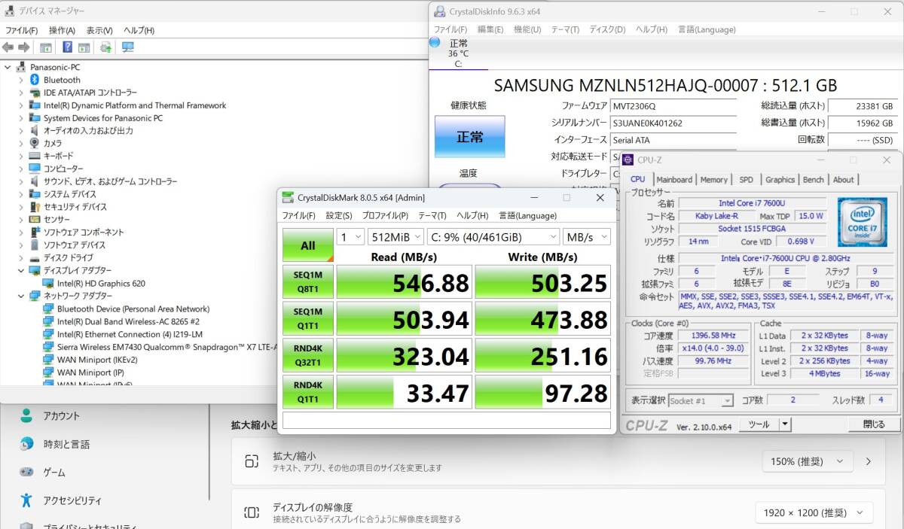The height and width of the screenshot is (529, 904).
Task: Switch to the Graphics tab in CPU-Z
Action: tap(780, 179)
